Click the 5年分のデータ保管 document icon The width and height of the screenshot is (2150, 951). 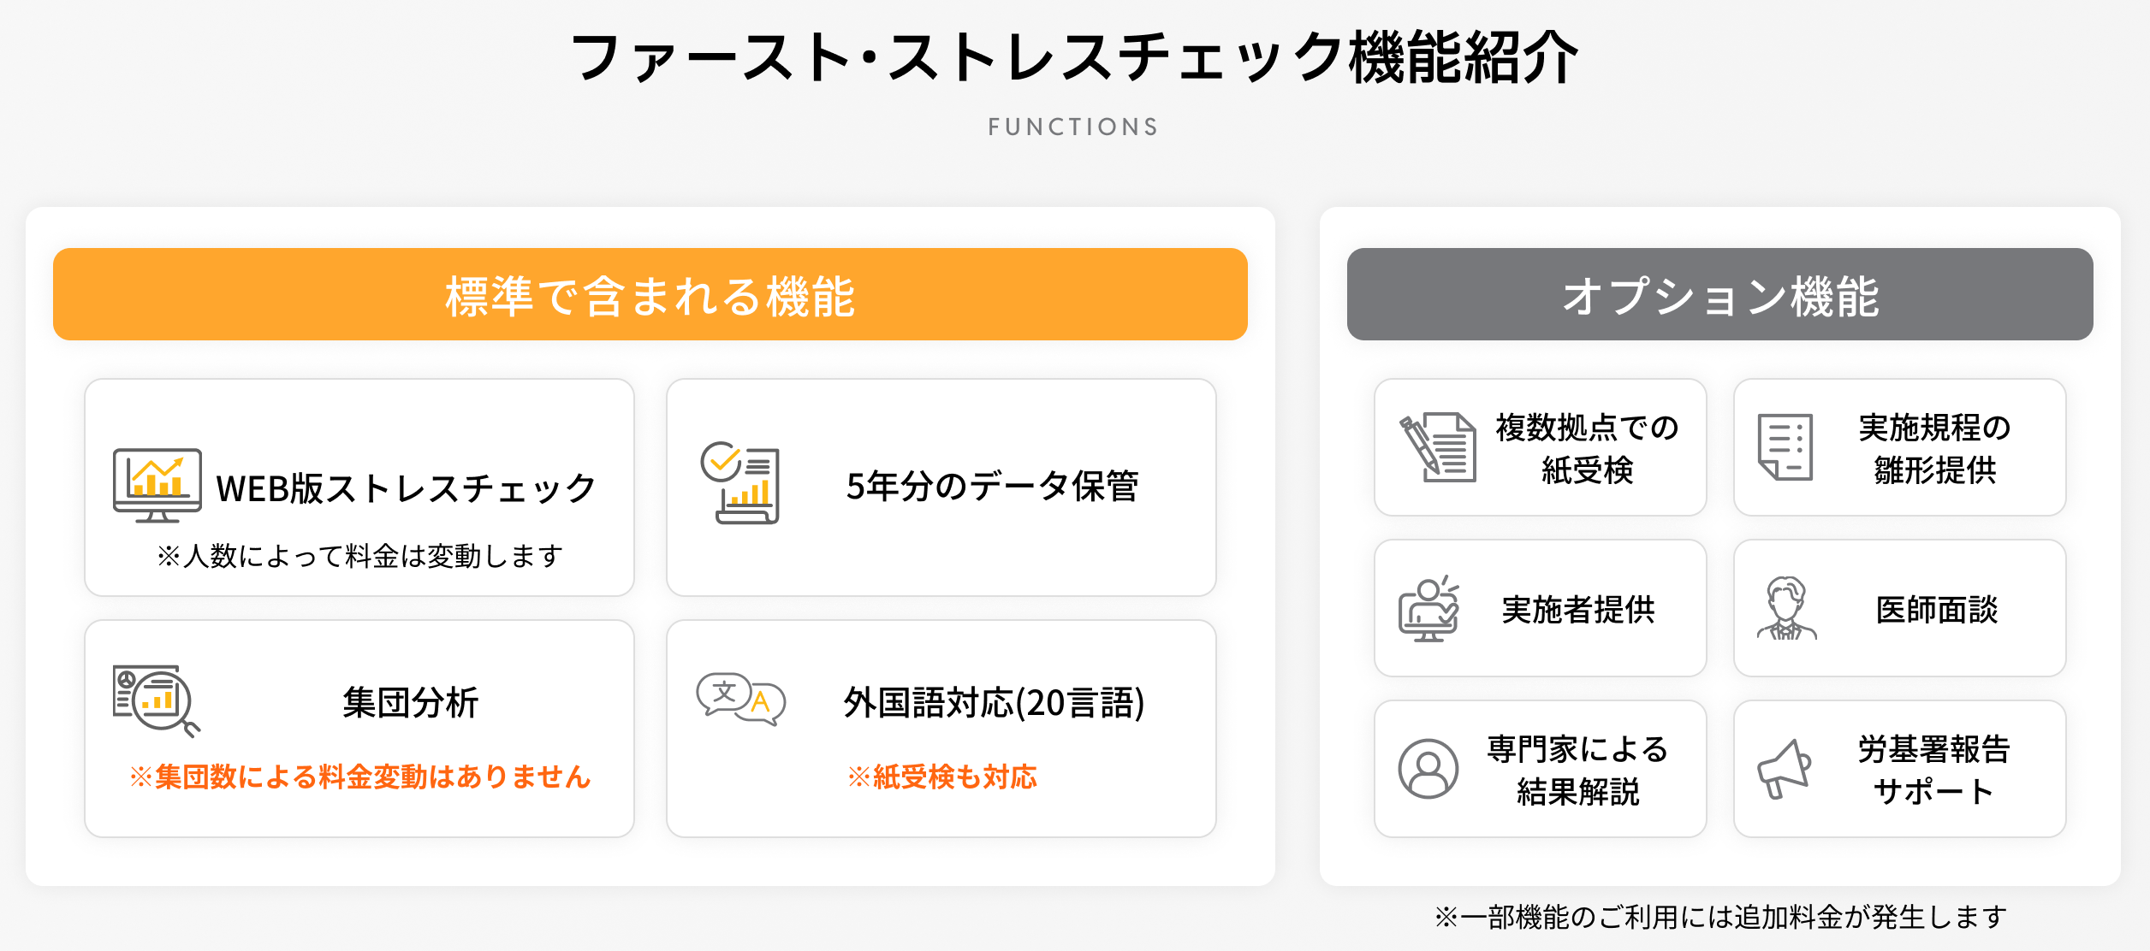click(740, 482)
